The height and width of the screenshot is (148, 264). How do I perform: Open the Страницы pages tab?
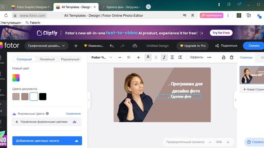(x=246, y=58)
